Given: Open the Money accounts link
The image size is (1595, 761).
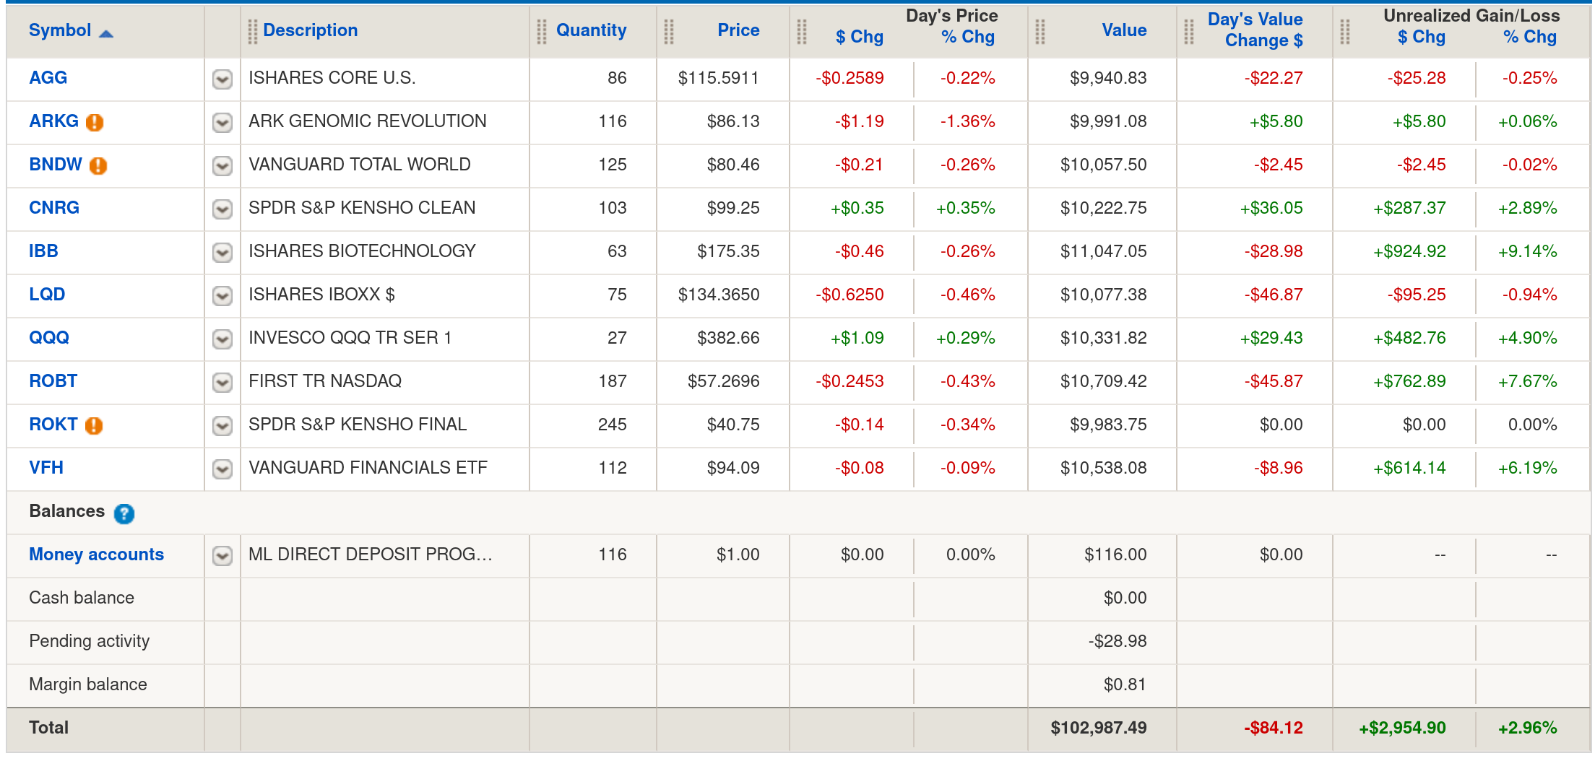Looking at the screenshot, I should [x=96, y=555].
